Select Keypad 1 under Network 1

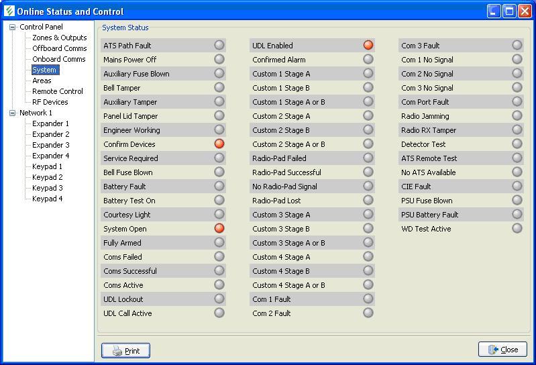(47, 166)
